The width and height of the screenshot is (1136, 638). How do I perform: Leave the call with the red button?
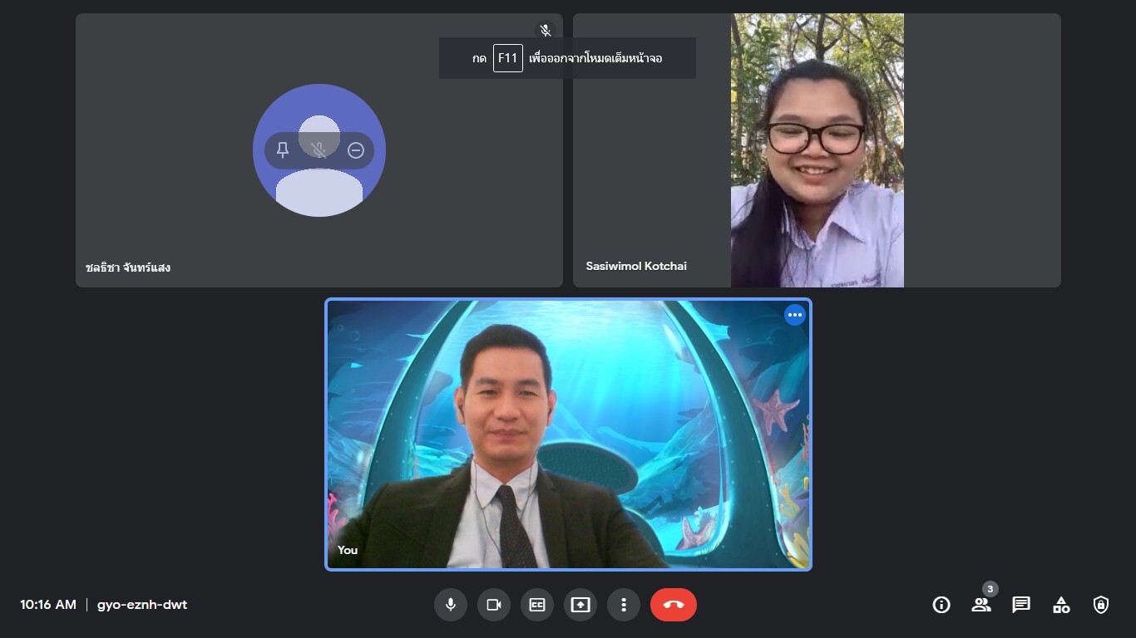(673, 605)
